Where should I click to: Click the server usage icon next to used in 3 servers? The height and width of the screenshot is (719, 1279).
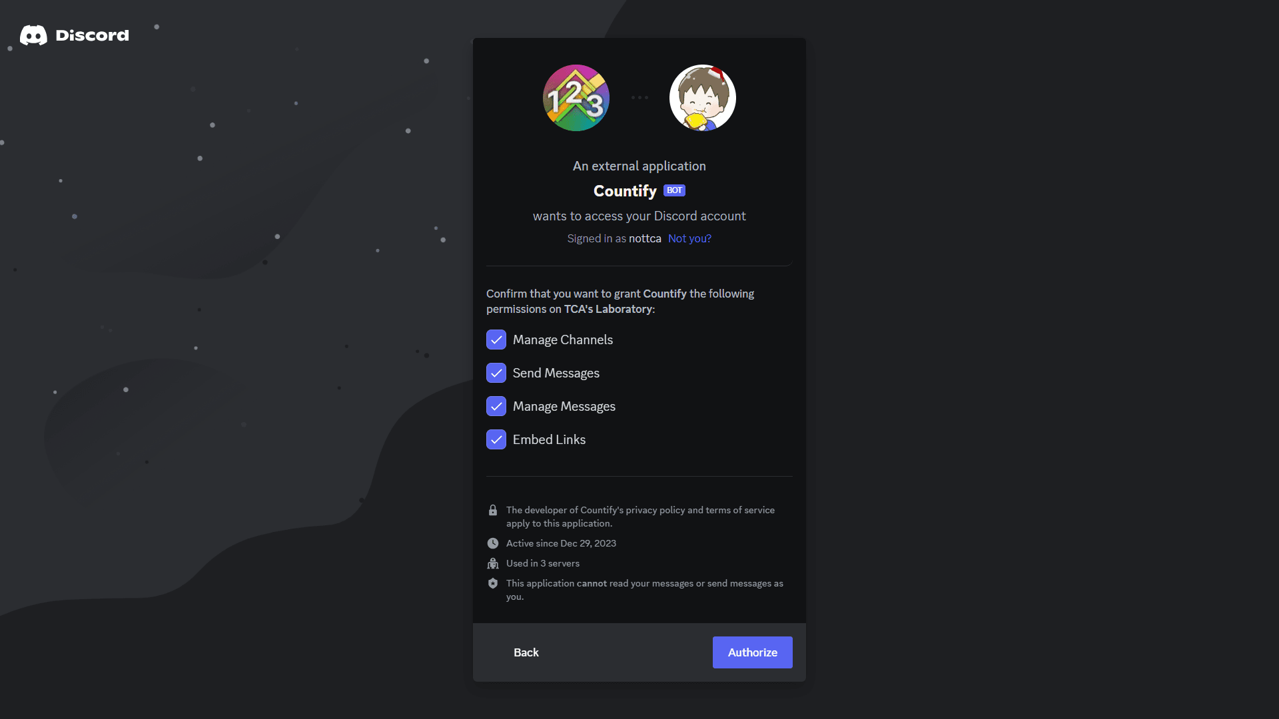[492, 563]
